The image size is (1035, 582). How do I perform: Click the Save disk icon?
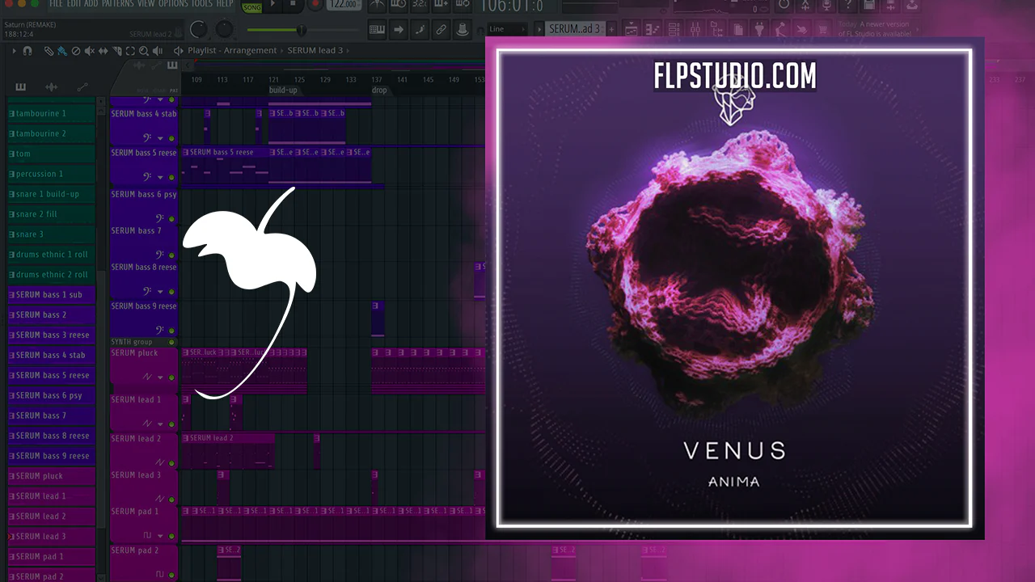tap(868, 5)
